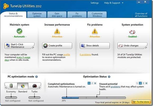Click the Increase performance warning triangle icon
153x106 pixels.
[x=57, y=31]
